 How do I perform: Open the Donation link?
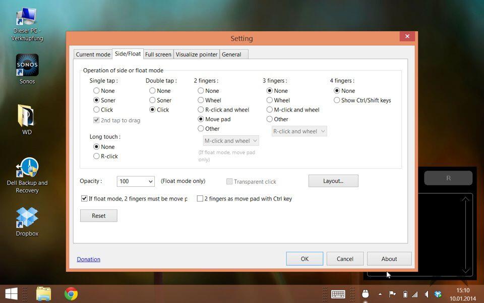(88, 259)
